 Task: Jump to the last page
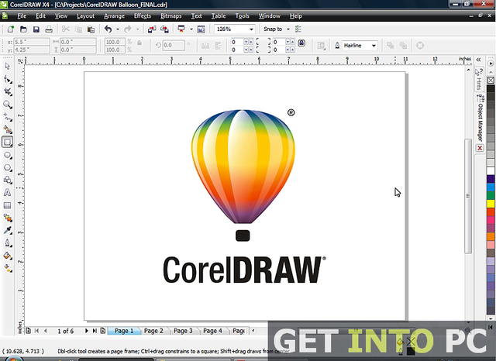(x=95, y=331)
